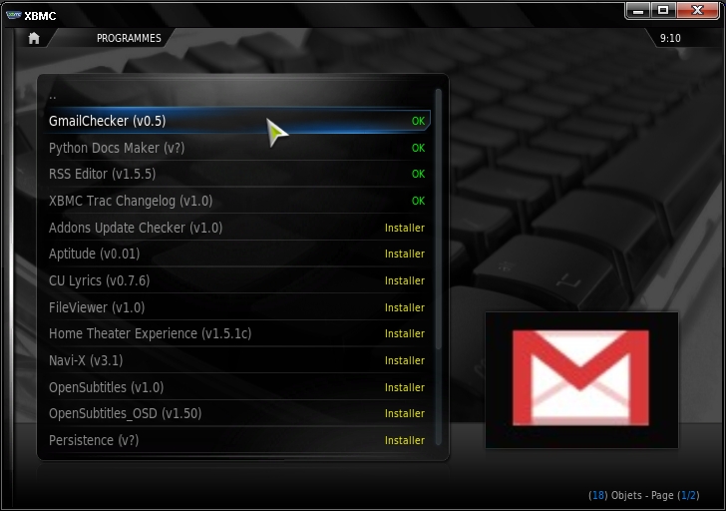Click Installer next to Navi-X
Image resolution: width=726 pixels, height=511 pixels.
pyautogui.click(x=405, y=360)
